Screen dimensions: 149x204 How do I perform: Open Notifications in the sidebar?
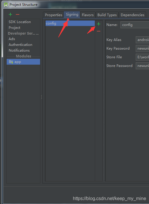(19, 50)
